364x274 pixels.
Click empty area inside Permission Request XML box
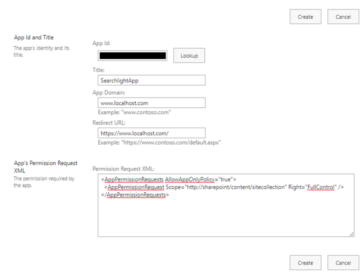(226, 217)
